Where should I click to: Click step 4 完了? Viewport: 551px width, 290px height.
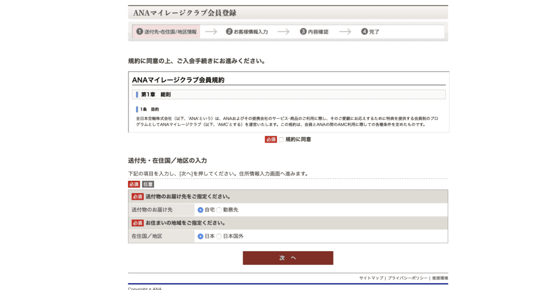click(x=370, y=32)
